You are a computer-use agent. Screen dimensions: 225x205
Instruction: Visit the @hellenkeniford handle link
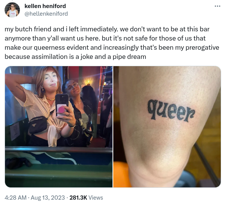pos(46,14)
